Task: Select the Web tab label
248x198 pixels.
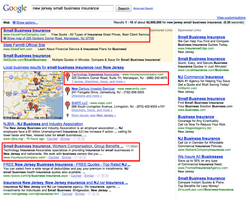Action: [7, 23]
